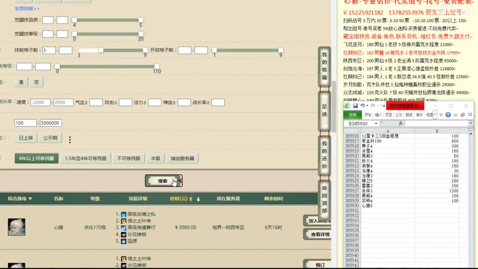Click 返回顶部 back-to-top button
The width and height of the screenshot is (478, 269).
324,200
